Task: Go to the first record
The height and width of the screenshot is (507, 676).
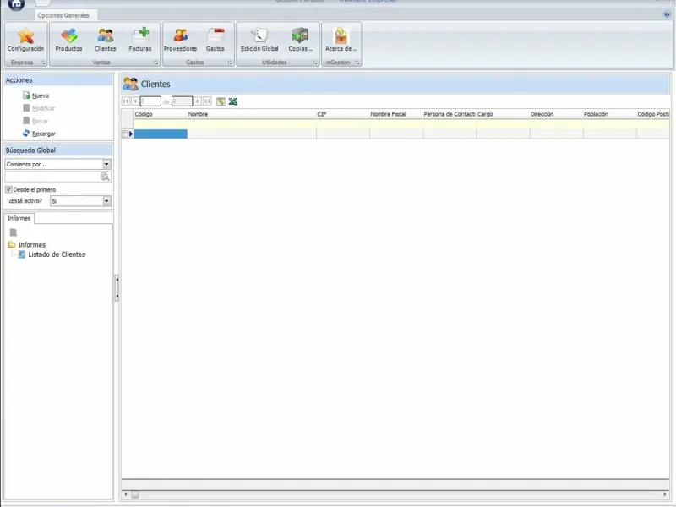Action: [126, 101]
